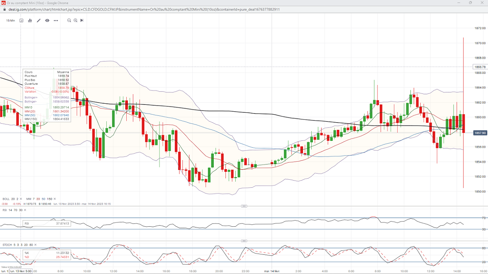Viewport: 488px width, 274px height.
Task: Click the 1870.00 price axis label
Action: pyautogui.click(x=480, y=43)
